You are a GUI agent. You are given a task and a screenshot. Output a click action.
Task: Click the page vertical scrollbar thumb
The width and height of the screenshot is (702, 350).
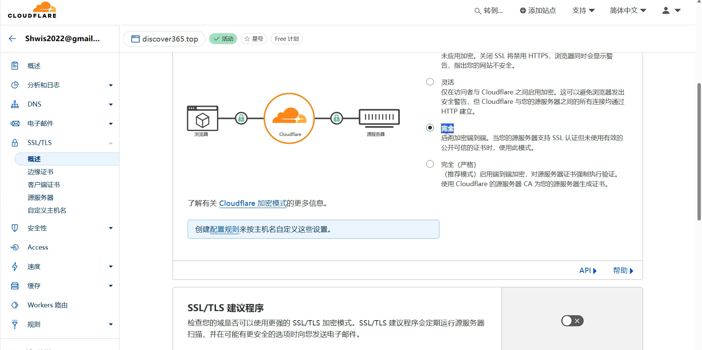[699, 151]
